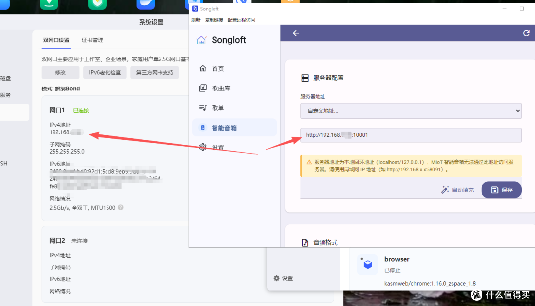
Task: Expand the 自定义地址 server address dropdown
Action: click(411, 111)
